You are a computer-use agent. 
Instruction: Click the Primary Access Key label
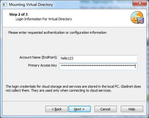43,65
